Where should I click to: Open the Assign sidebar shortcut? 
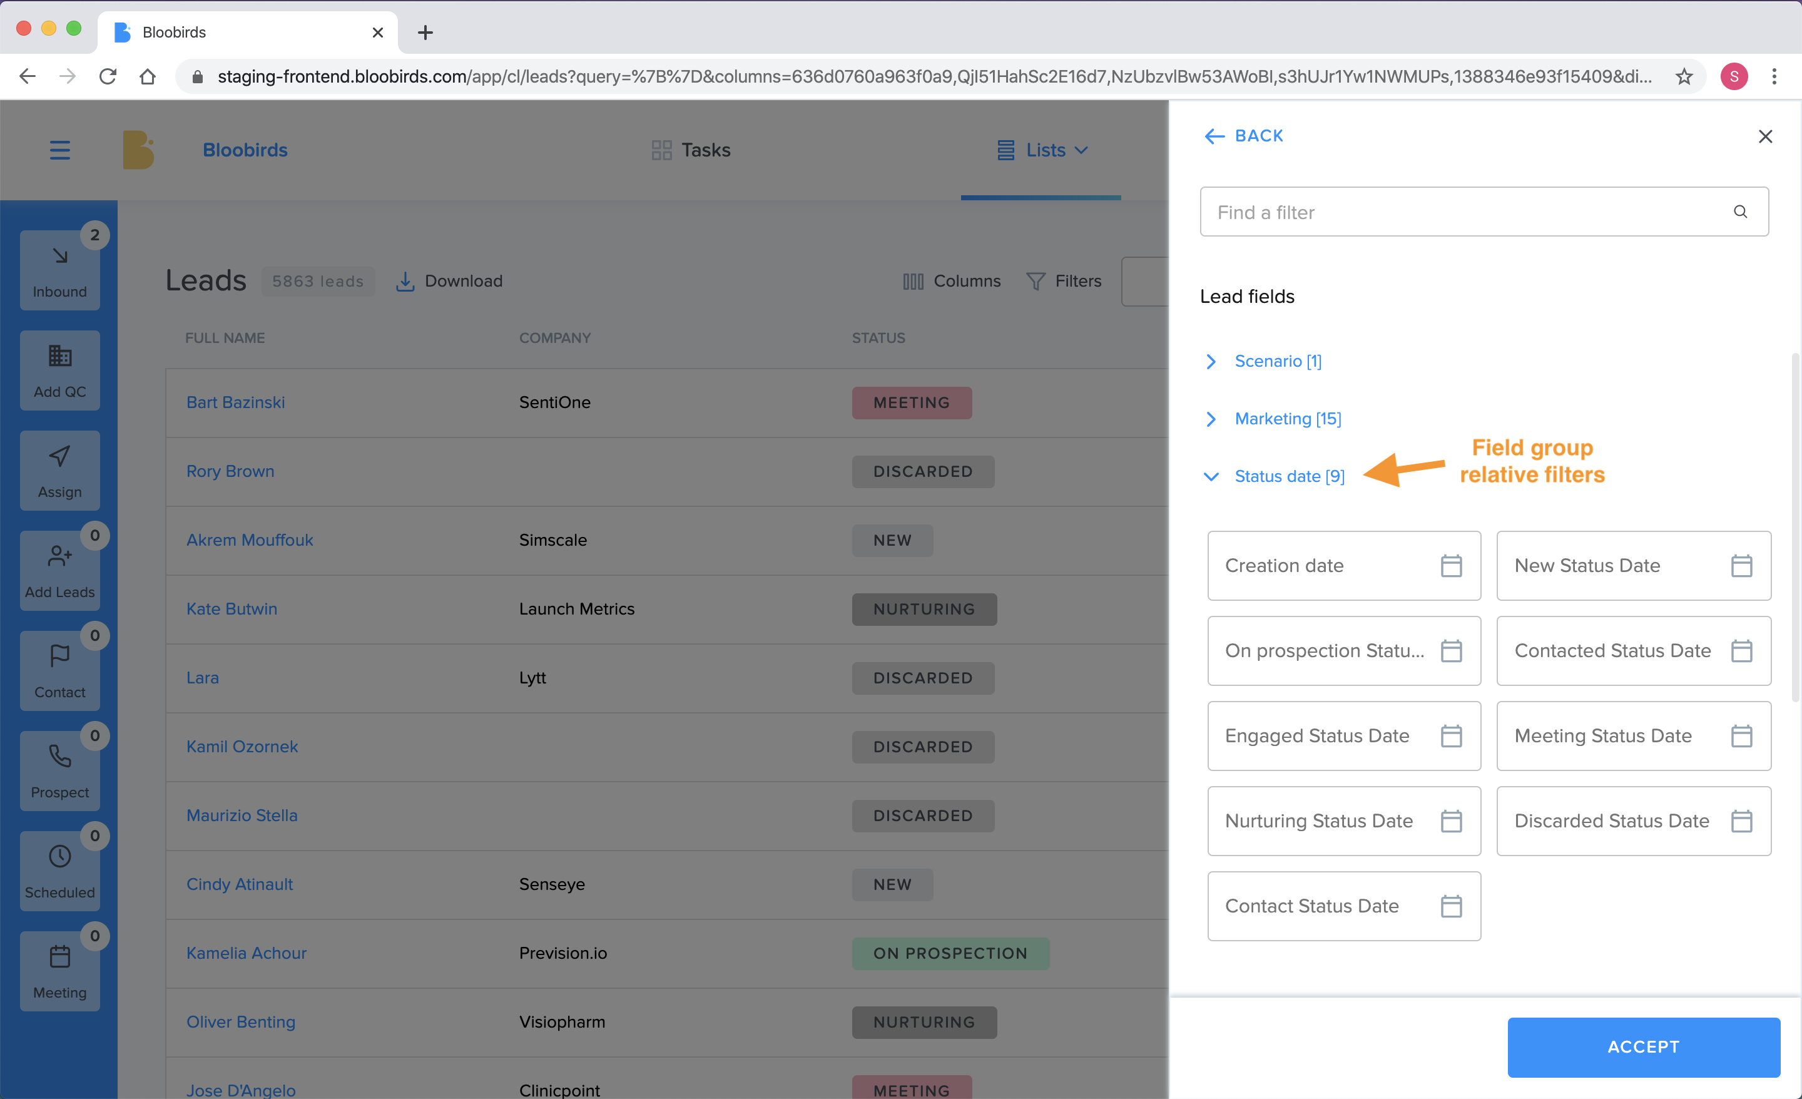pos(60,471)
